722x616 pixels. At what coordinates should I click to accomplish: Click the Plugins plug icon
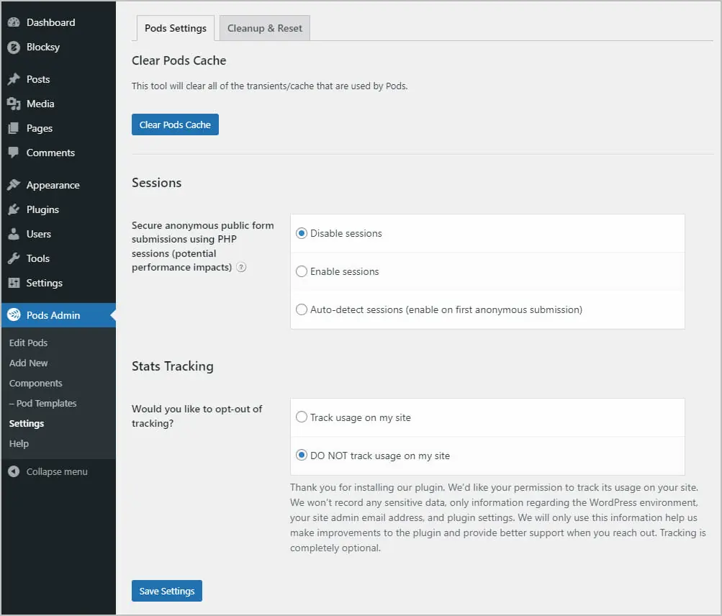pos(14,209)
